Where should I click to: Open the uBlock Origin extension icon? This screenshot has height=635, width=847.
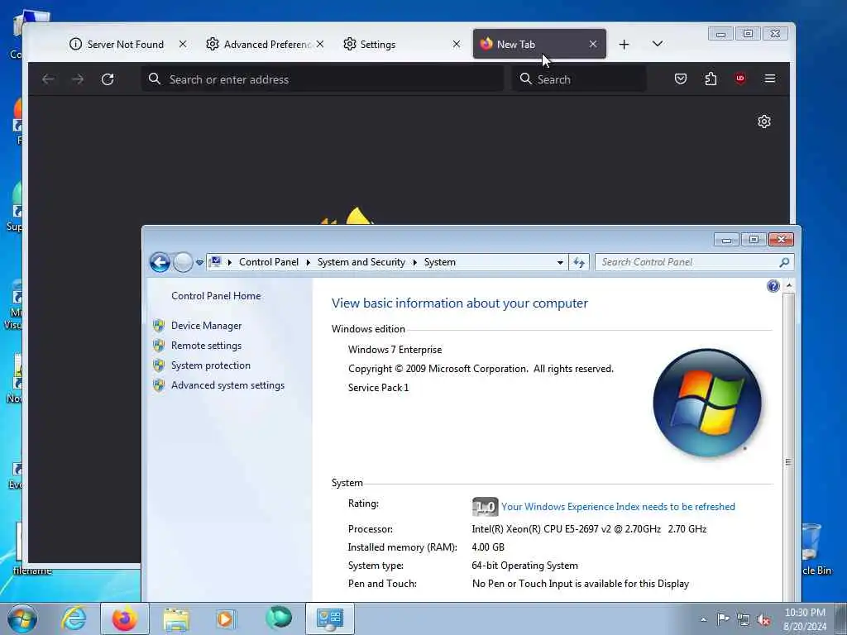click(740, 79)
